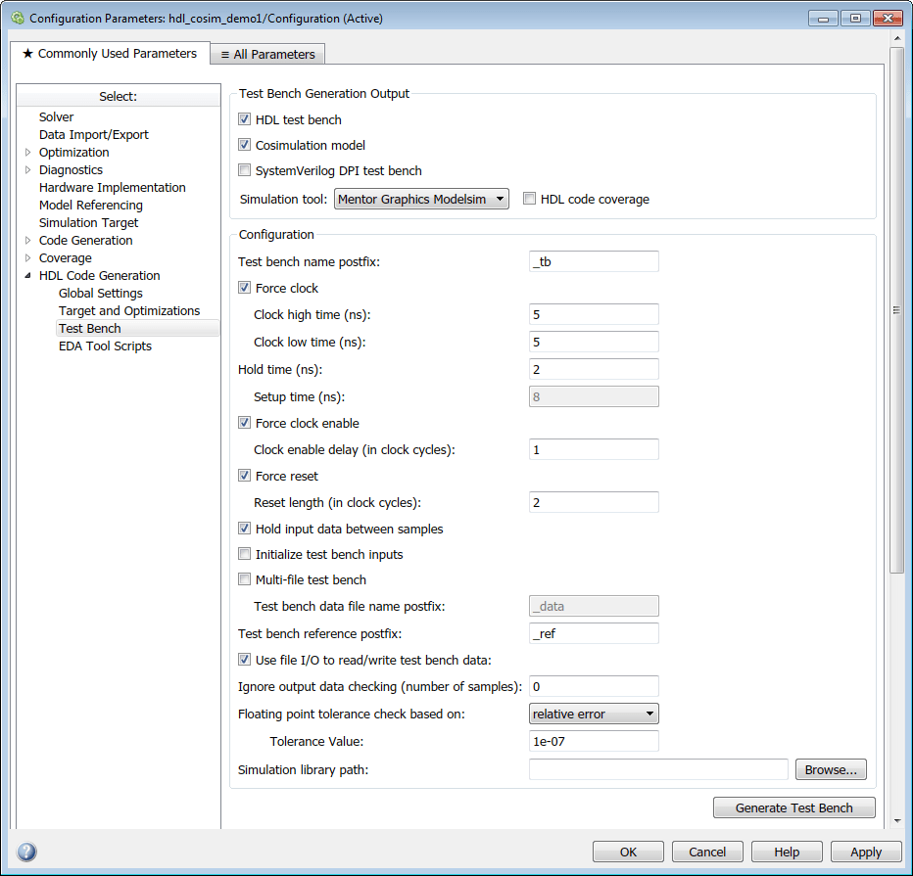Screen dimensions: 913x876
Task: Click the Clock high time field
Action: coord(594,314)
